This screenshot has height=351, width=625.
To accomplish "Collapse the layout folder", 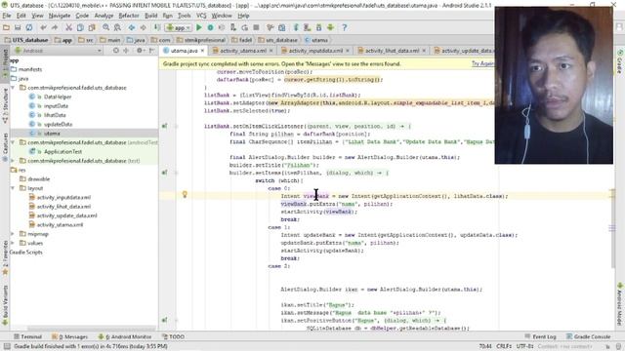I will [x=13, y=188].
